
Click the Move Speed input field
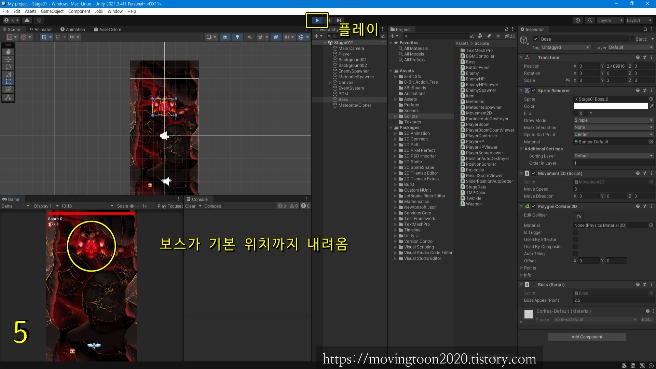(614, 189)
